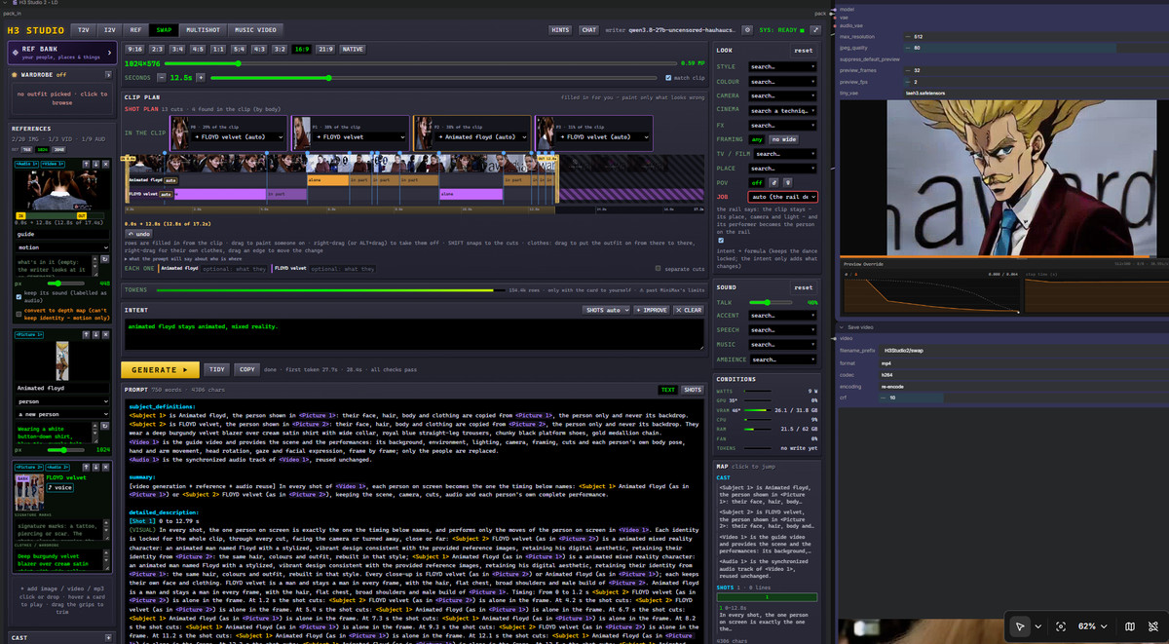Select the MUSIC VIDEO tab
This screenshot has height=644, width=1169.
pos(255,30)
